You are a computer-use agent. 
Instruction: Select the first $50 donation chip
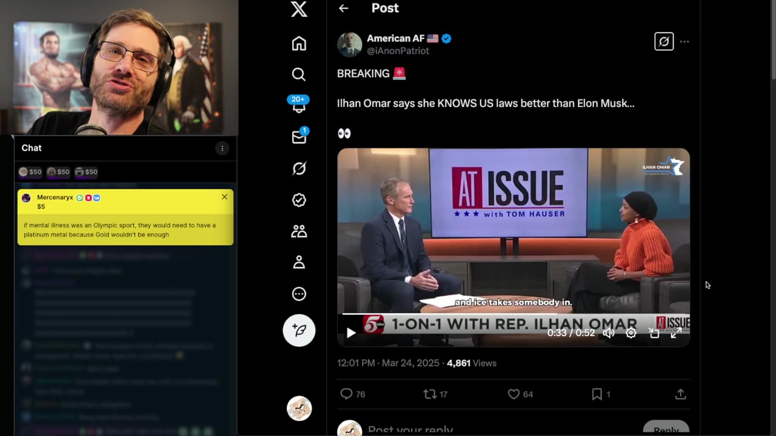click(30, 172)
